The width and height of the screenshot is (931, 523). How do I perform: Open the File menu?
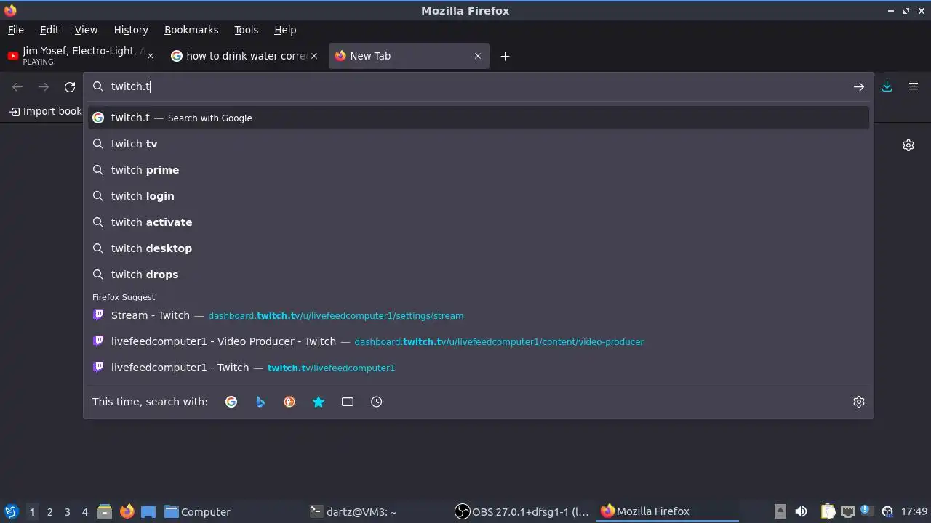point(15,30)
